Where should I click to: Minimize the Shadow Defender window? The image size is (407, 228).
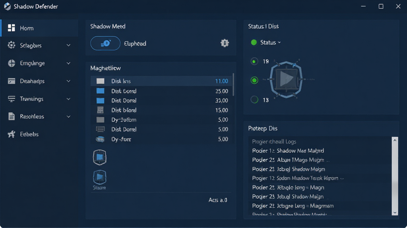click(x=363, y=6)
